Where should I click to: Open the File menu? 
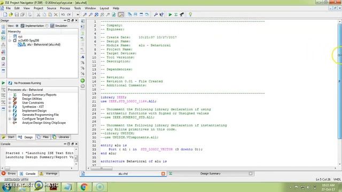[8, 9]
